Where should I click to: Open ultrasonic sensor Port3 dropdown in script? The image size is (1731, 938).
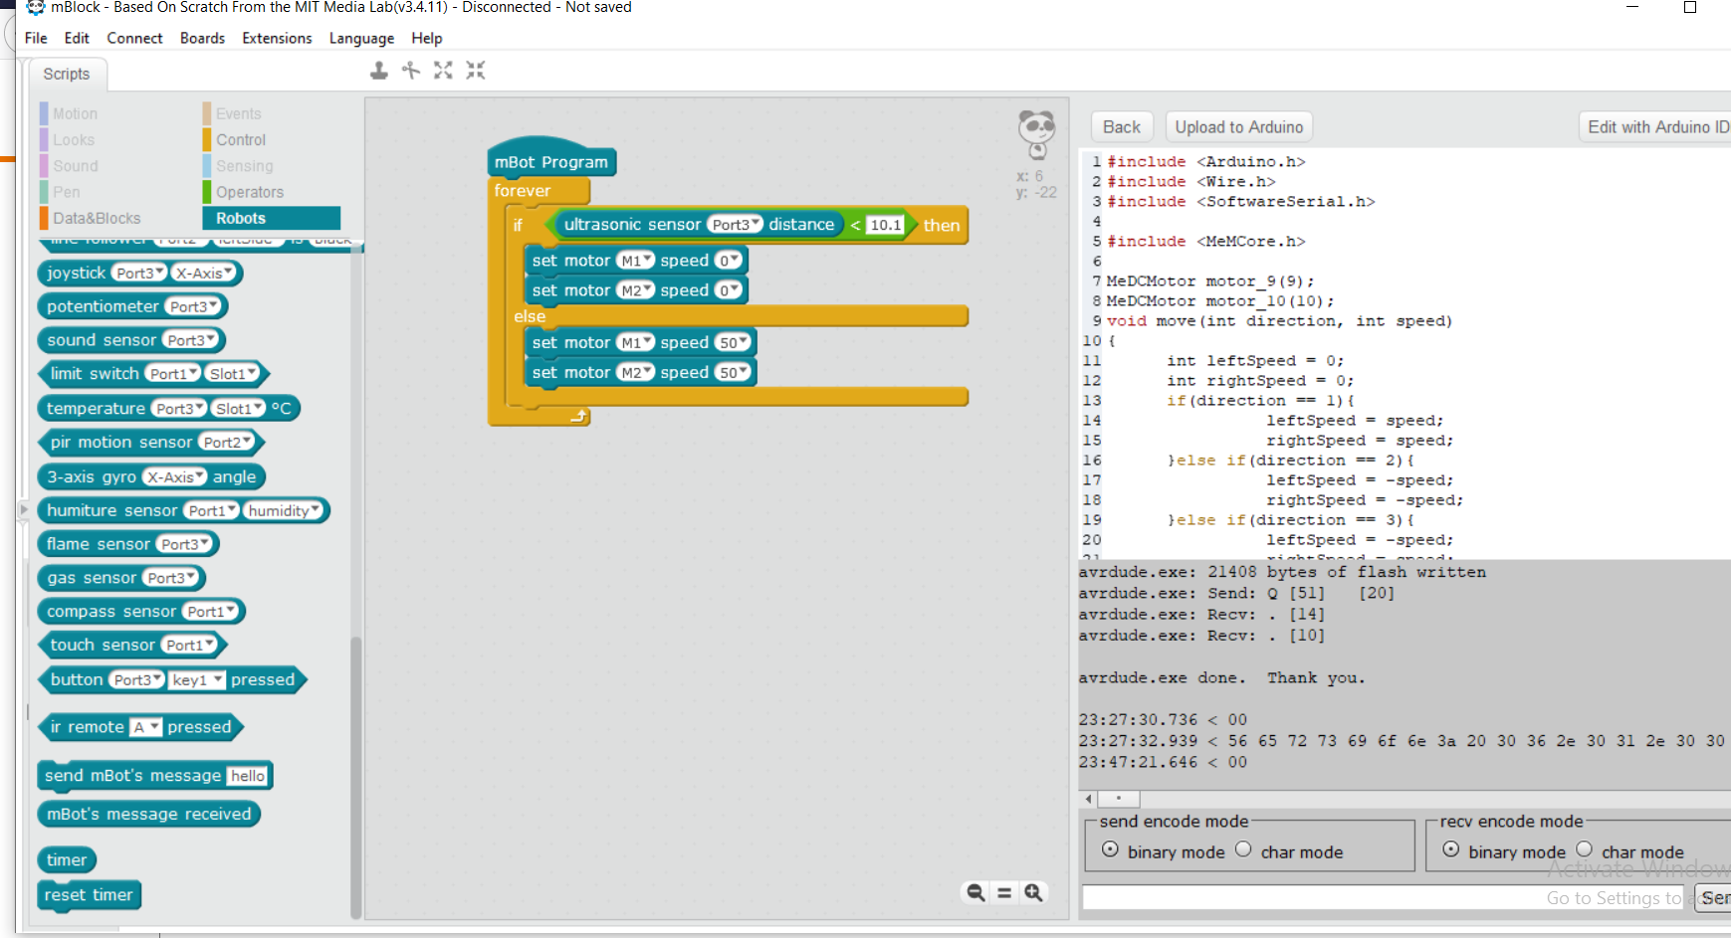(736, 225)
